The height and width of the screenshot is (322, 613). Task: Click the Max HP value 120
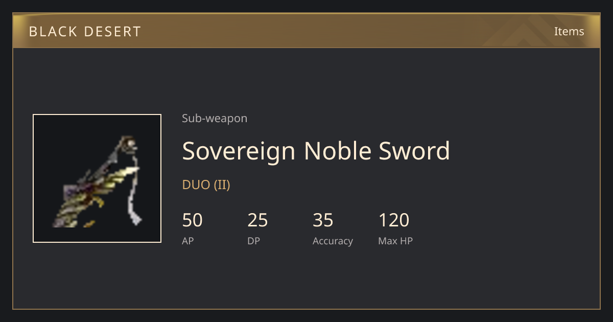click(394, 220)
